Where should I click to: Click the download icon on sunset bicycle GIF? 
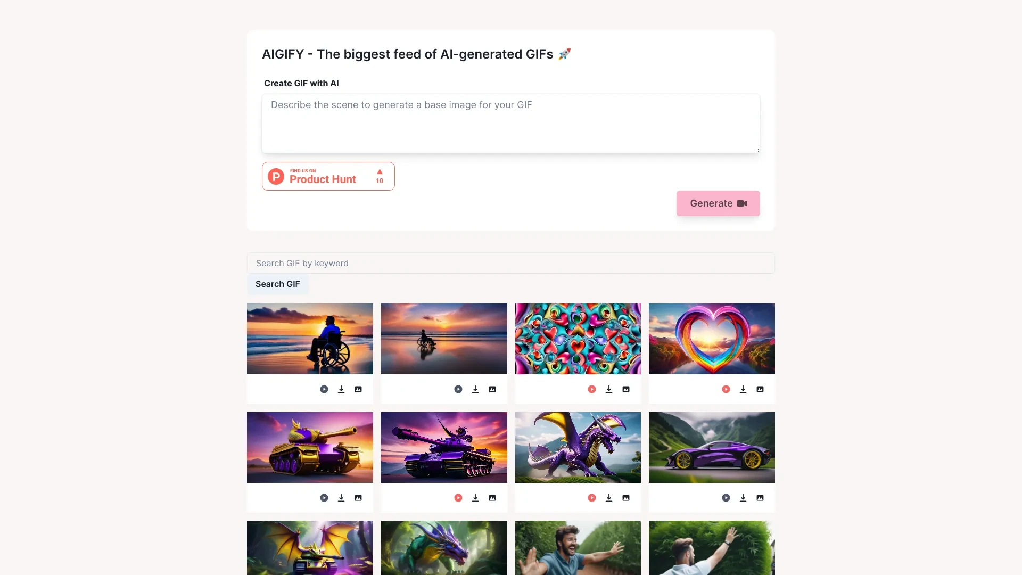(x=475, y=389)
